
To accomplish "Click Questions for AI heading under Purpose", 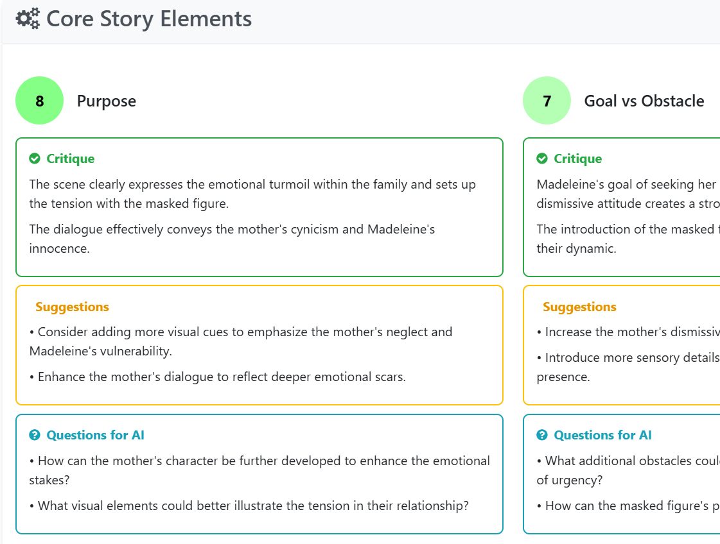I will pyautogui.click(x=96, y=436).
